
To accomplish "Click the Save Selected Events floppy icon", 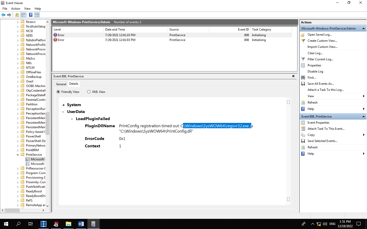I will point(303,141).
